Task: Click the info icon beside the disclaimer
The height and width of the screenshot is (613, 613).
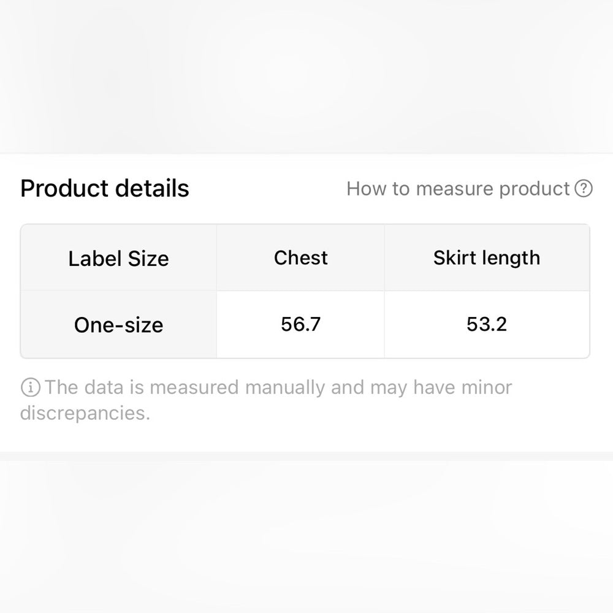Action: (29, 387)
